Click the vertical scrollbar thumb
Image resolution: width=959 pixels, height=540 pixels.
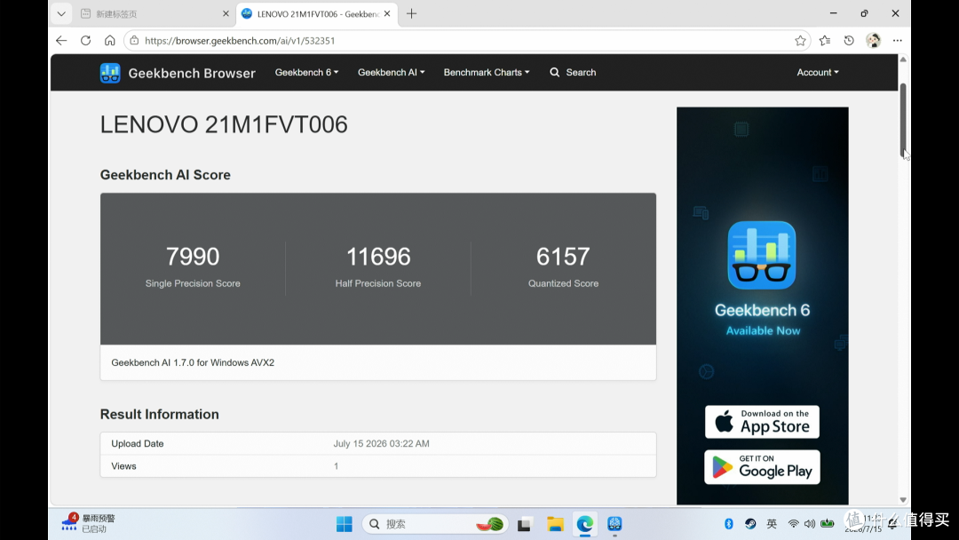(903, 120)
